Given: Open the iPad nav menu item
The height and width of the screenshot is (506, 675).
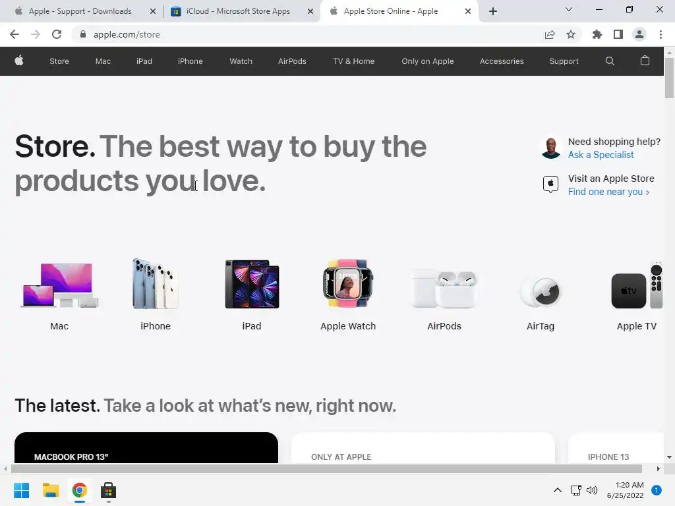Looking at the screenshot, I should [x=144, y=61].
